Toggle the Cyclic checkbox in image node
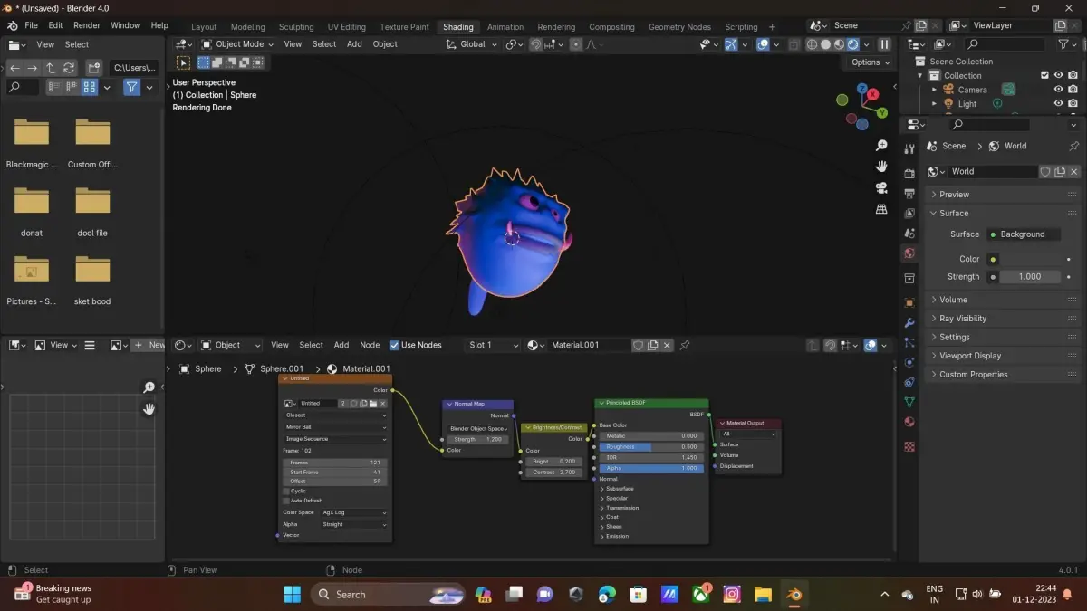This screenshot has width=1087, height=611. 286,491
